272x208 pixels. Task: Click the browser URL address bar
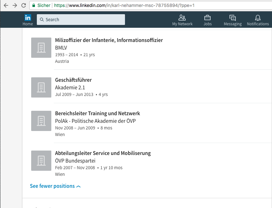click(x=150, y=5)
